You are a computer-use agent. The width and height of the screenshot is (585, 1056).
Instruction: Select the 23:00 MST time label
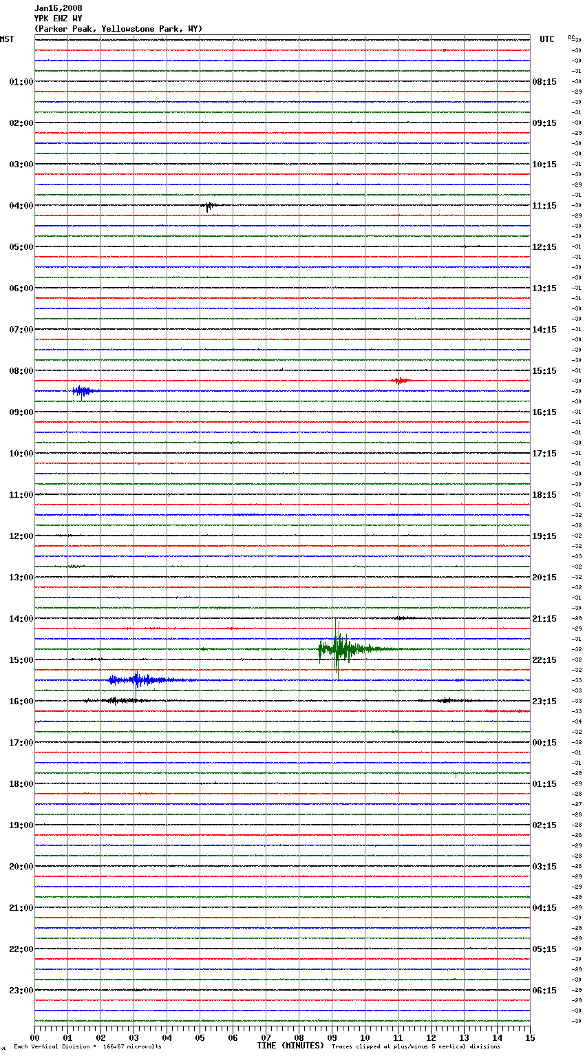click(21, 991)
